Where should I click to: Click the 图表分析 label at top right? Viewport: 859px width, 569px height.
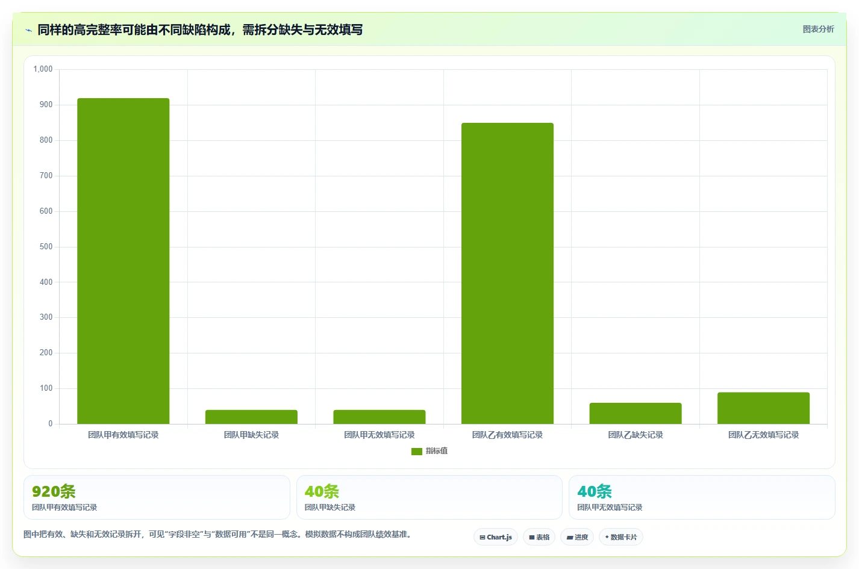(818, 29)
